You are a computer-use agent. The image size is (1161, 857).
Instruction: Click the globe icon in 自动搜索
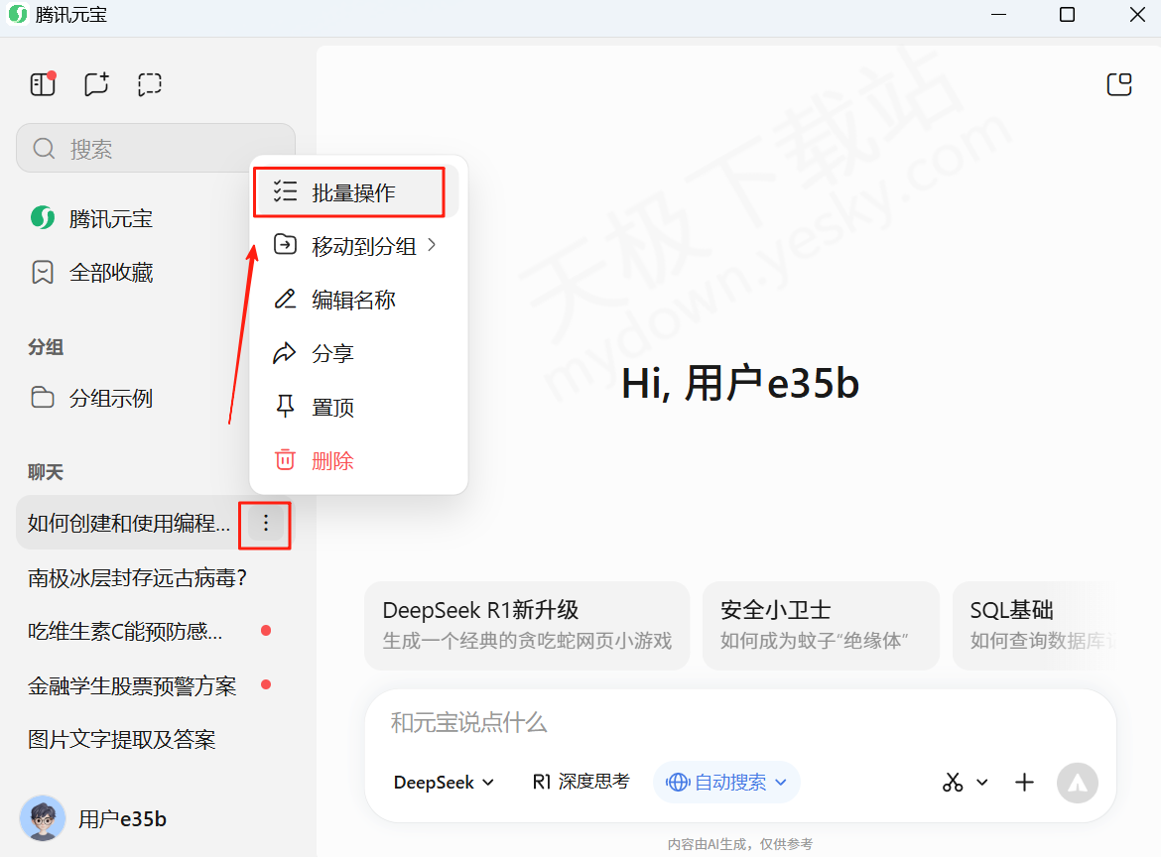click(x=678, y=783)
